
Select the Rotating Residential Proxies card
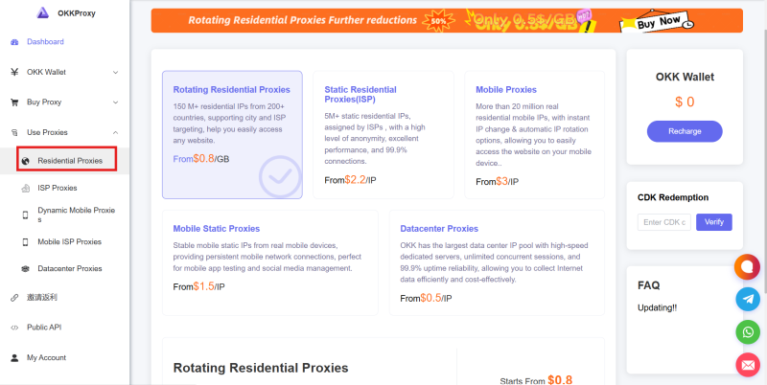click(232, 135)
